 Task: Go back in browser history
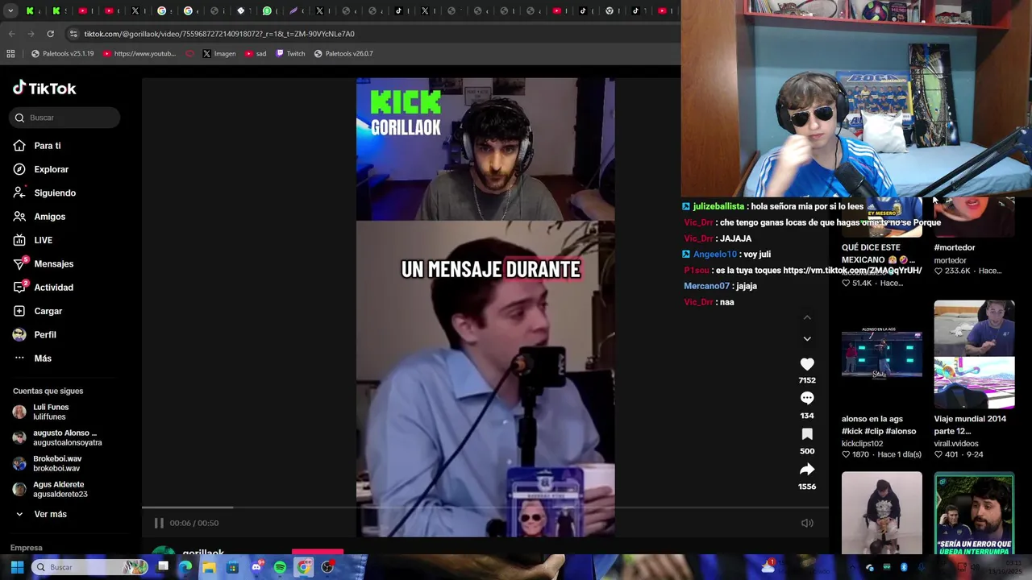pos(11,34)
